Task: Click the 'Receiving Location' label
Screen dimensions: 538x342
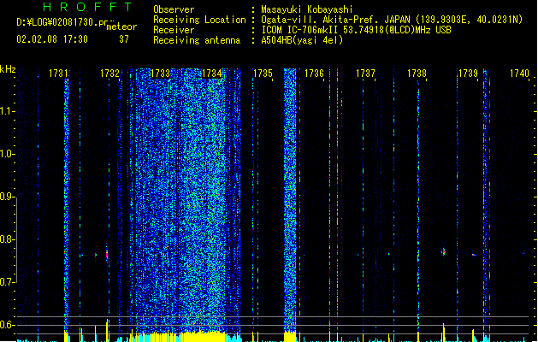Action: [x=199, y=20]
